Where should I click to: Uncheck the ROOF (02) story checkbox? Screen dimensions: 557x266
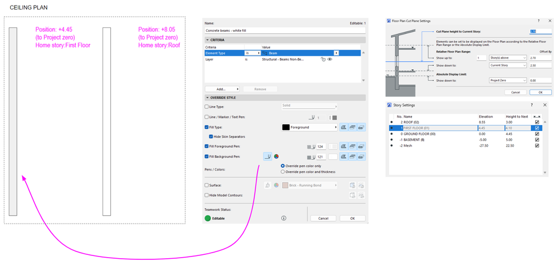pos(537,122)
